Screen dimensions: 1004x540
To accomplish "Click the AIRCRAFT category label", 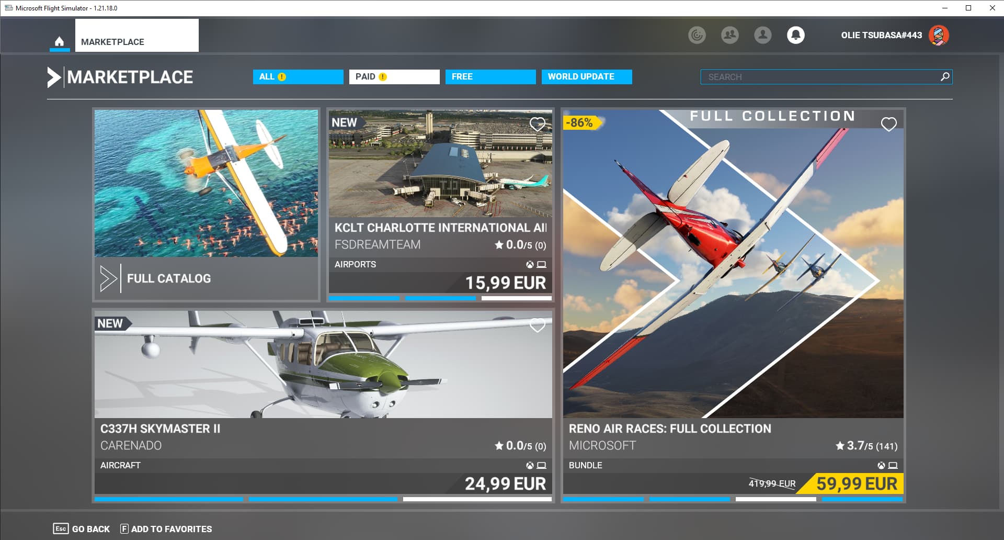I will (x=120, y=465).
